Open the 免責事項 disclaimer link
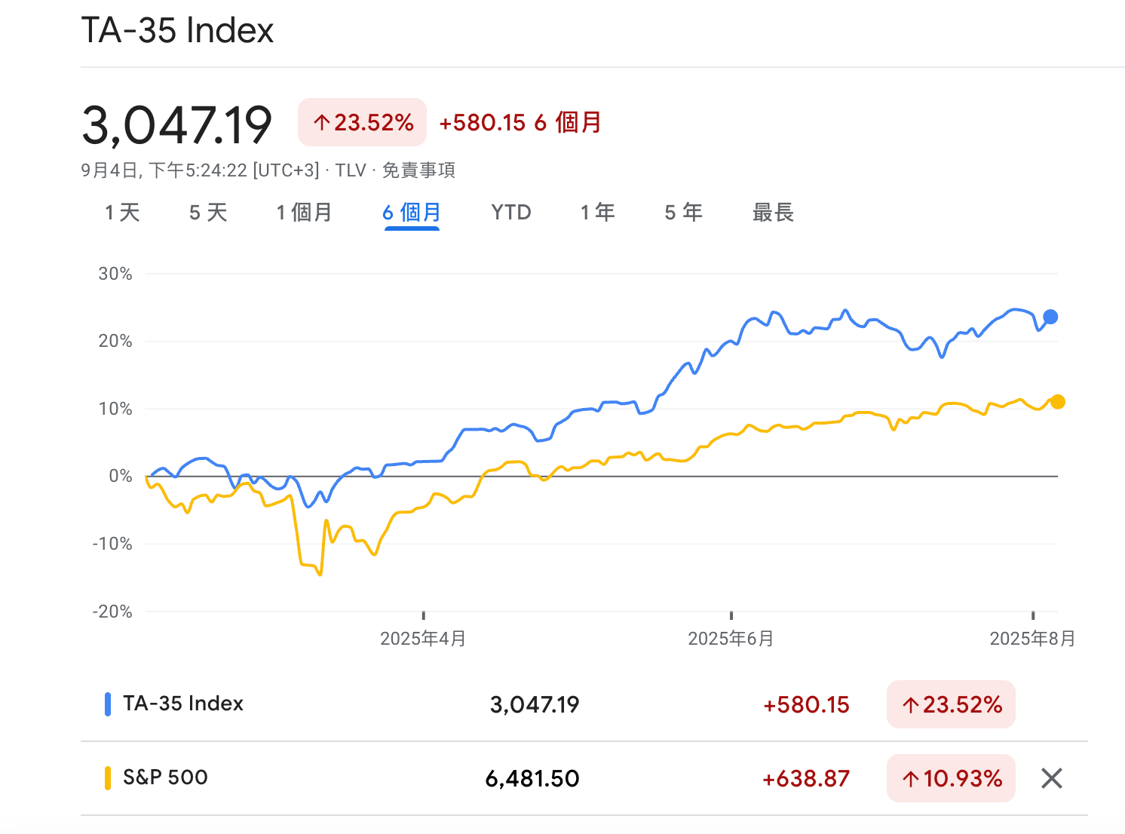 click(x=420, y=170)
